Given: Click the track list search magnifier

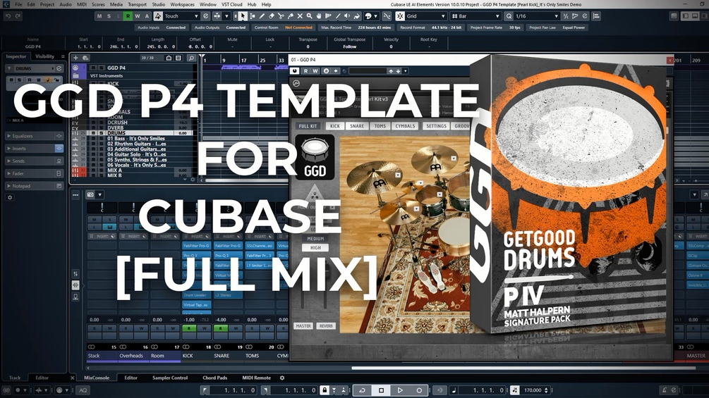Looking at the screenshot, I should coord(191,58).
